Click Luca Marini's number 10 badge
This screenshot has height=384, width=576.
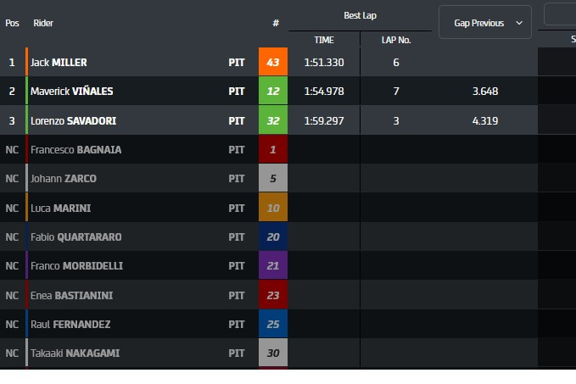(273, 208)
